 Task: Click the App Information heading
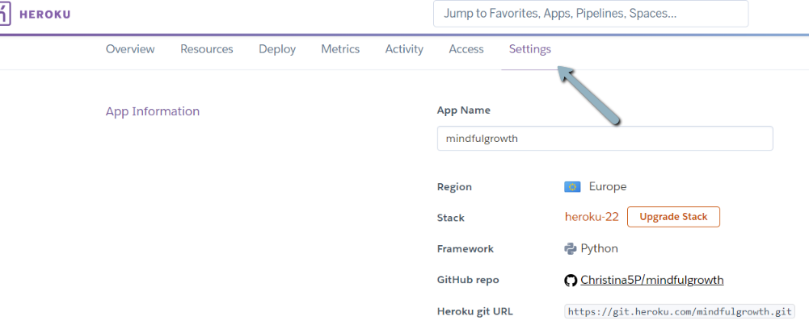coord(153,111)
